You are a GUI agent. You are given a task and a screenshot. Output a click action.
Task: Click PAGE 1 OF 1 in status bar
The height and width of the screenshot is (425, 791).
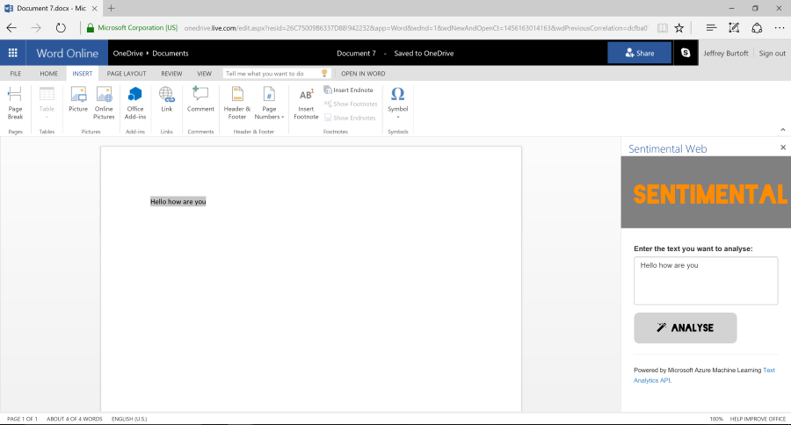(22, 419)
